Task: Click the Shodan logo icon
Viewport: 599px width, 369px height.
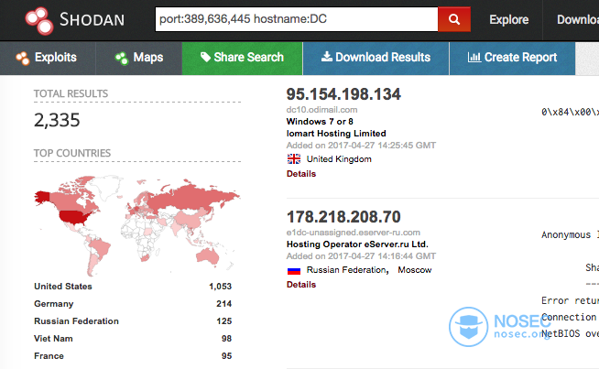Action: click(39, 21)
